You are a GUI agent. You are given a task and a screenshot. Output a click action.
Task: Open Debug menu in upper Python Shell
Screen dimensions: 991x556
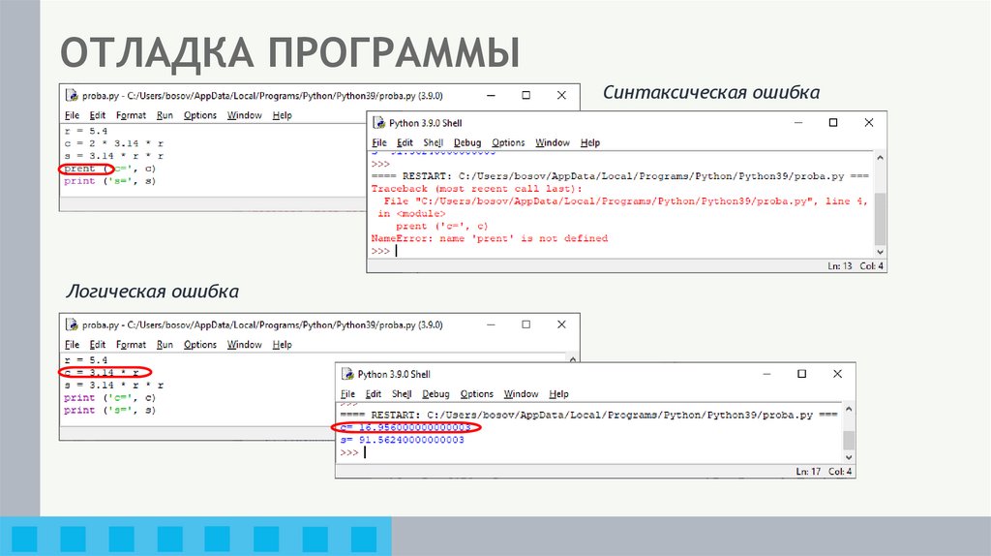467,143
